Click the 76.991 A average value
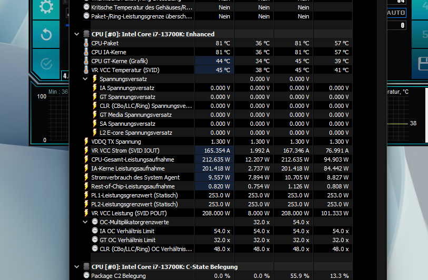428x280 pixels. pos(337,151)
